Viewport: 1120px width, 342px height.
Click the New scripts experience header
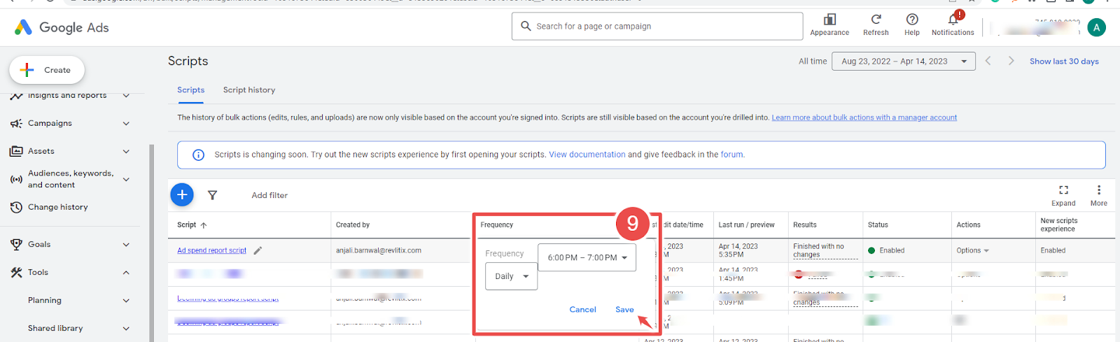tap(1059, 225)
